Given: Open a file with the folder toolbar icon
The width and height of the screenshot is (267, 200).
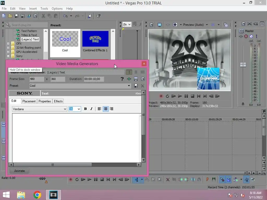Looking at the screenshot, I should click(x=10, y=16).
